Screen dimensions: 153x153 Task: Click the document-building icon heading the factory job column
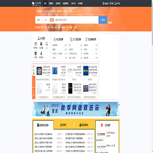tap(71, 40)
